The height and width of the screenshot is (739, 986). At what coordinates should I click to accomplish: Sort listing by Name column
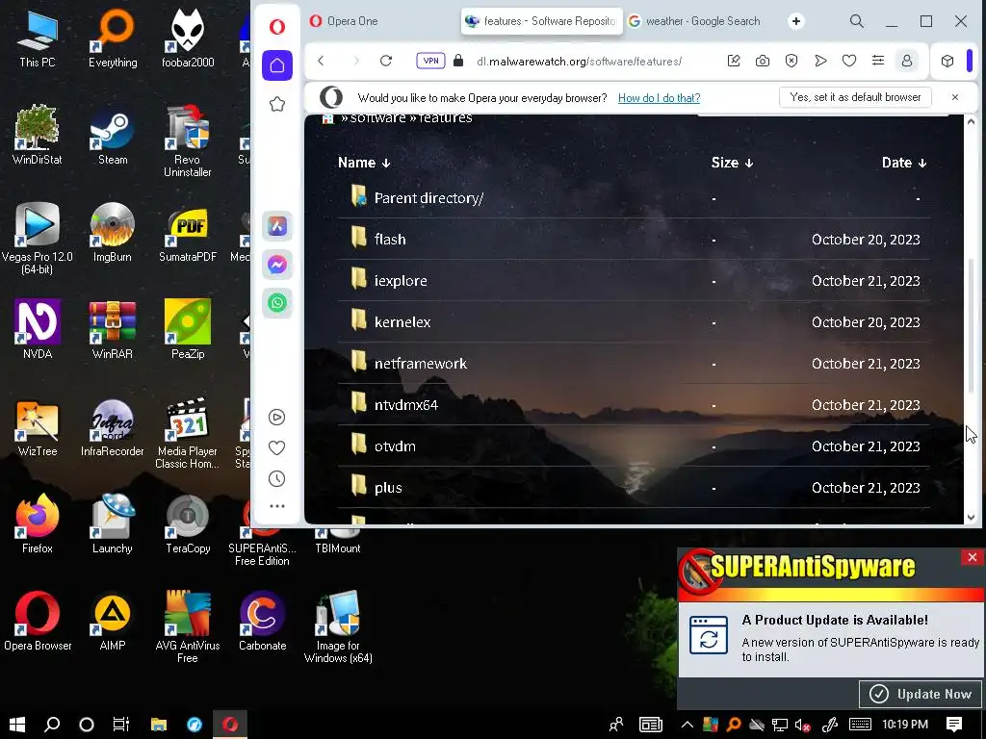click(x=364, y=163)
